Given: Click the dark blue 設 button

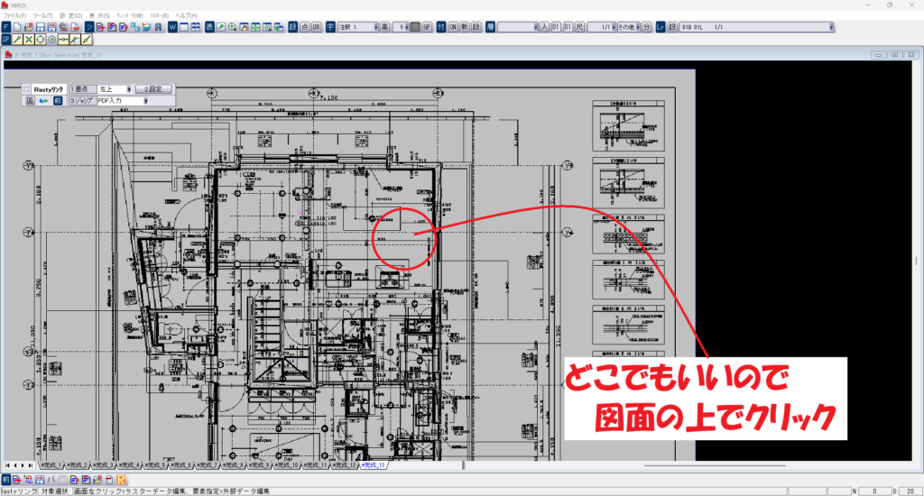Looking at the screenshot, I should click(x=293, y=27).
